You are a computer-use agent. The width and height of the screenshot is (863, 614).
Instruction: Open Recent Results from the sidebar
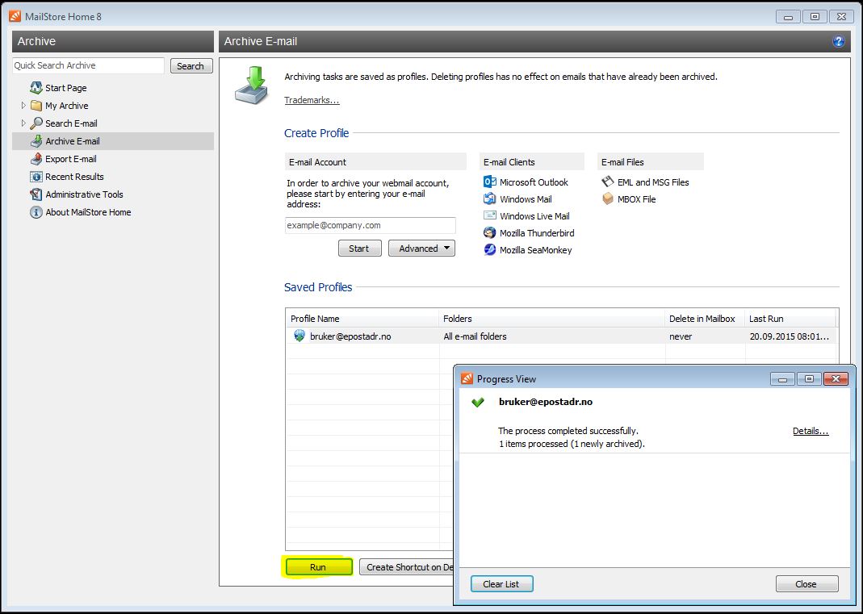(74, 177)
